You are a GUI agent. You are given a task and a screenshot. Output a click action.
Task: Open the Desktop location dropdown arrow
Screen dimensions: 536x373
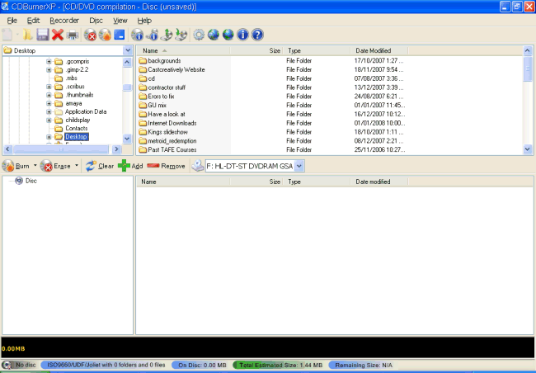pyautogui.click(x=128, y=50)
